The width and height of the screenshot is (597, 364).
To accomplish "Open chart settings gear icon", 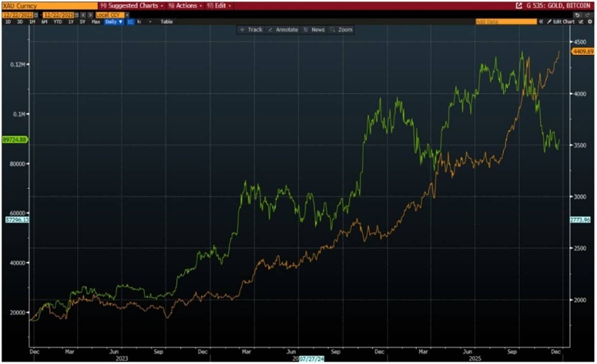I will 589,22.
